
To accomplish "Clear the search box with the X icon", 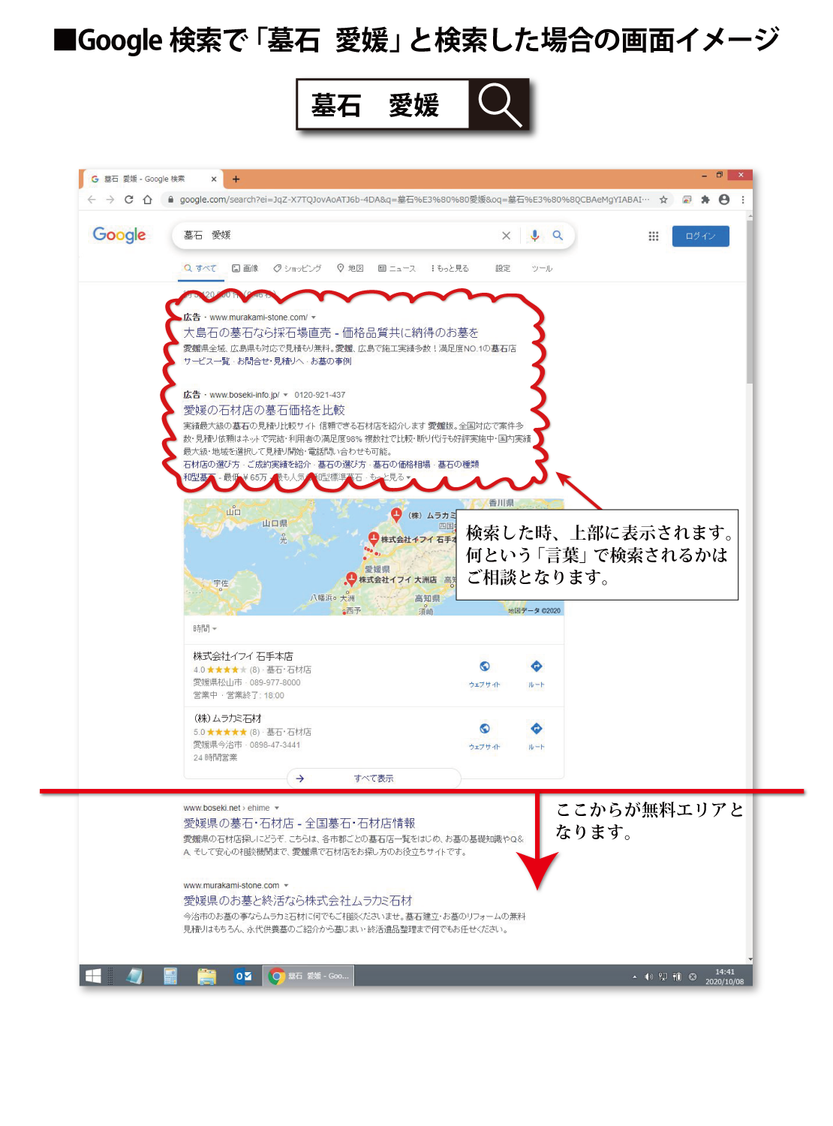I will coord(506,236).
